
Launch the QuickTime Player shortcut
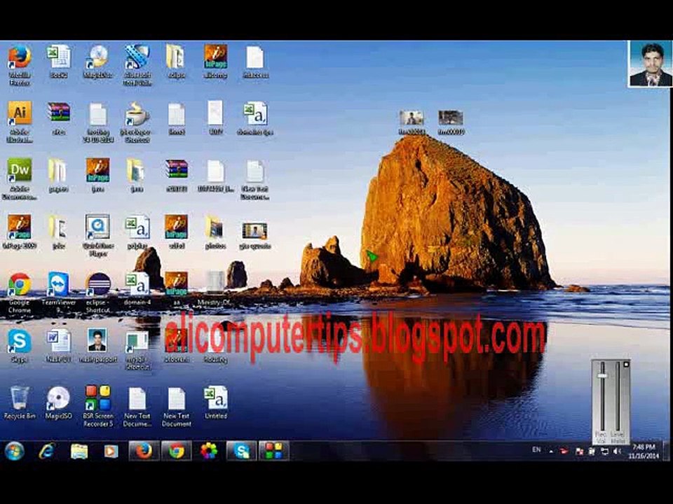pyautogui.click(x=98, y=235)
